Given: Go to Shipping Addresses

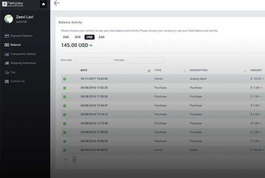Looking at the screenshot, I should point(23,63).
